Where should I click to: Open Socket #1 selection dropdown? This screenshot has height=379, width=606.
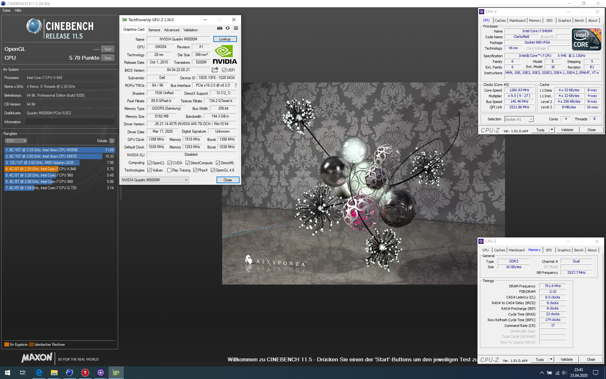coord(519,119)
